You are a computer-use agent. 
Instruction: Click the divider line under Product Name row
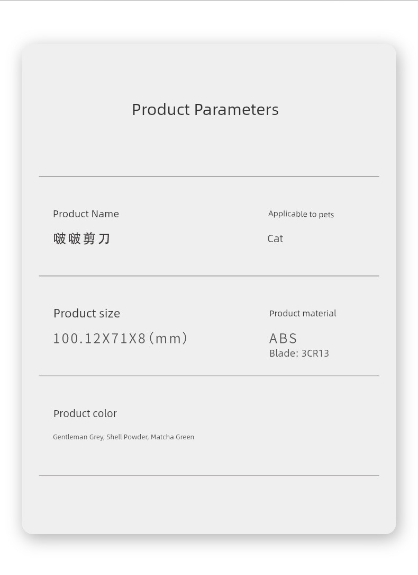pyautogui.click(x=209, y=276)
